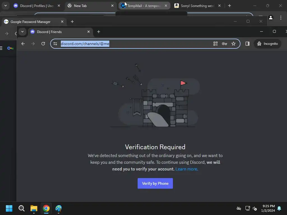Switch to TempMail tab
The width and height of the screenshot is (287, 215).
click(x=144, y=6)
